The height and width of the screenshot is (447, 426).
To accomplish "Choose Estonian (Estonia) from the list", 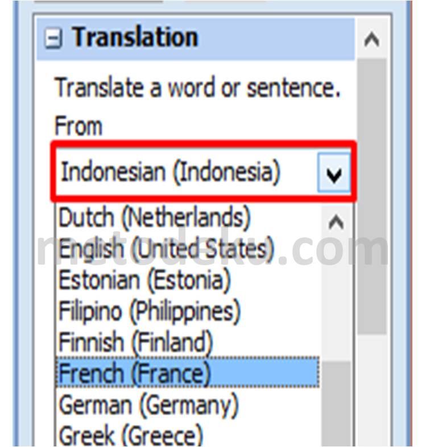I will (188, 281).
